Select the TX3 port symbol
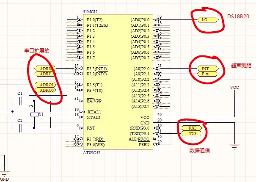This screenshot has height=182, width=256. point(192,134)
